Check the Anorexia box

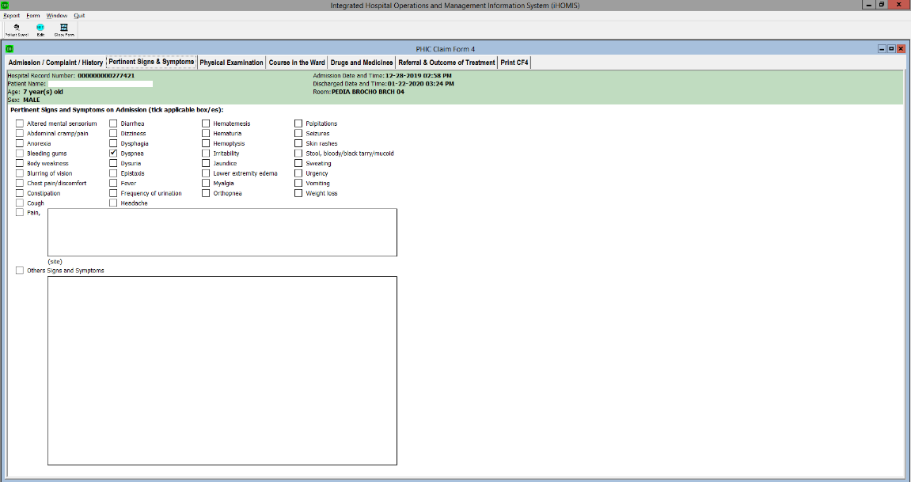20,143
